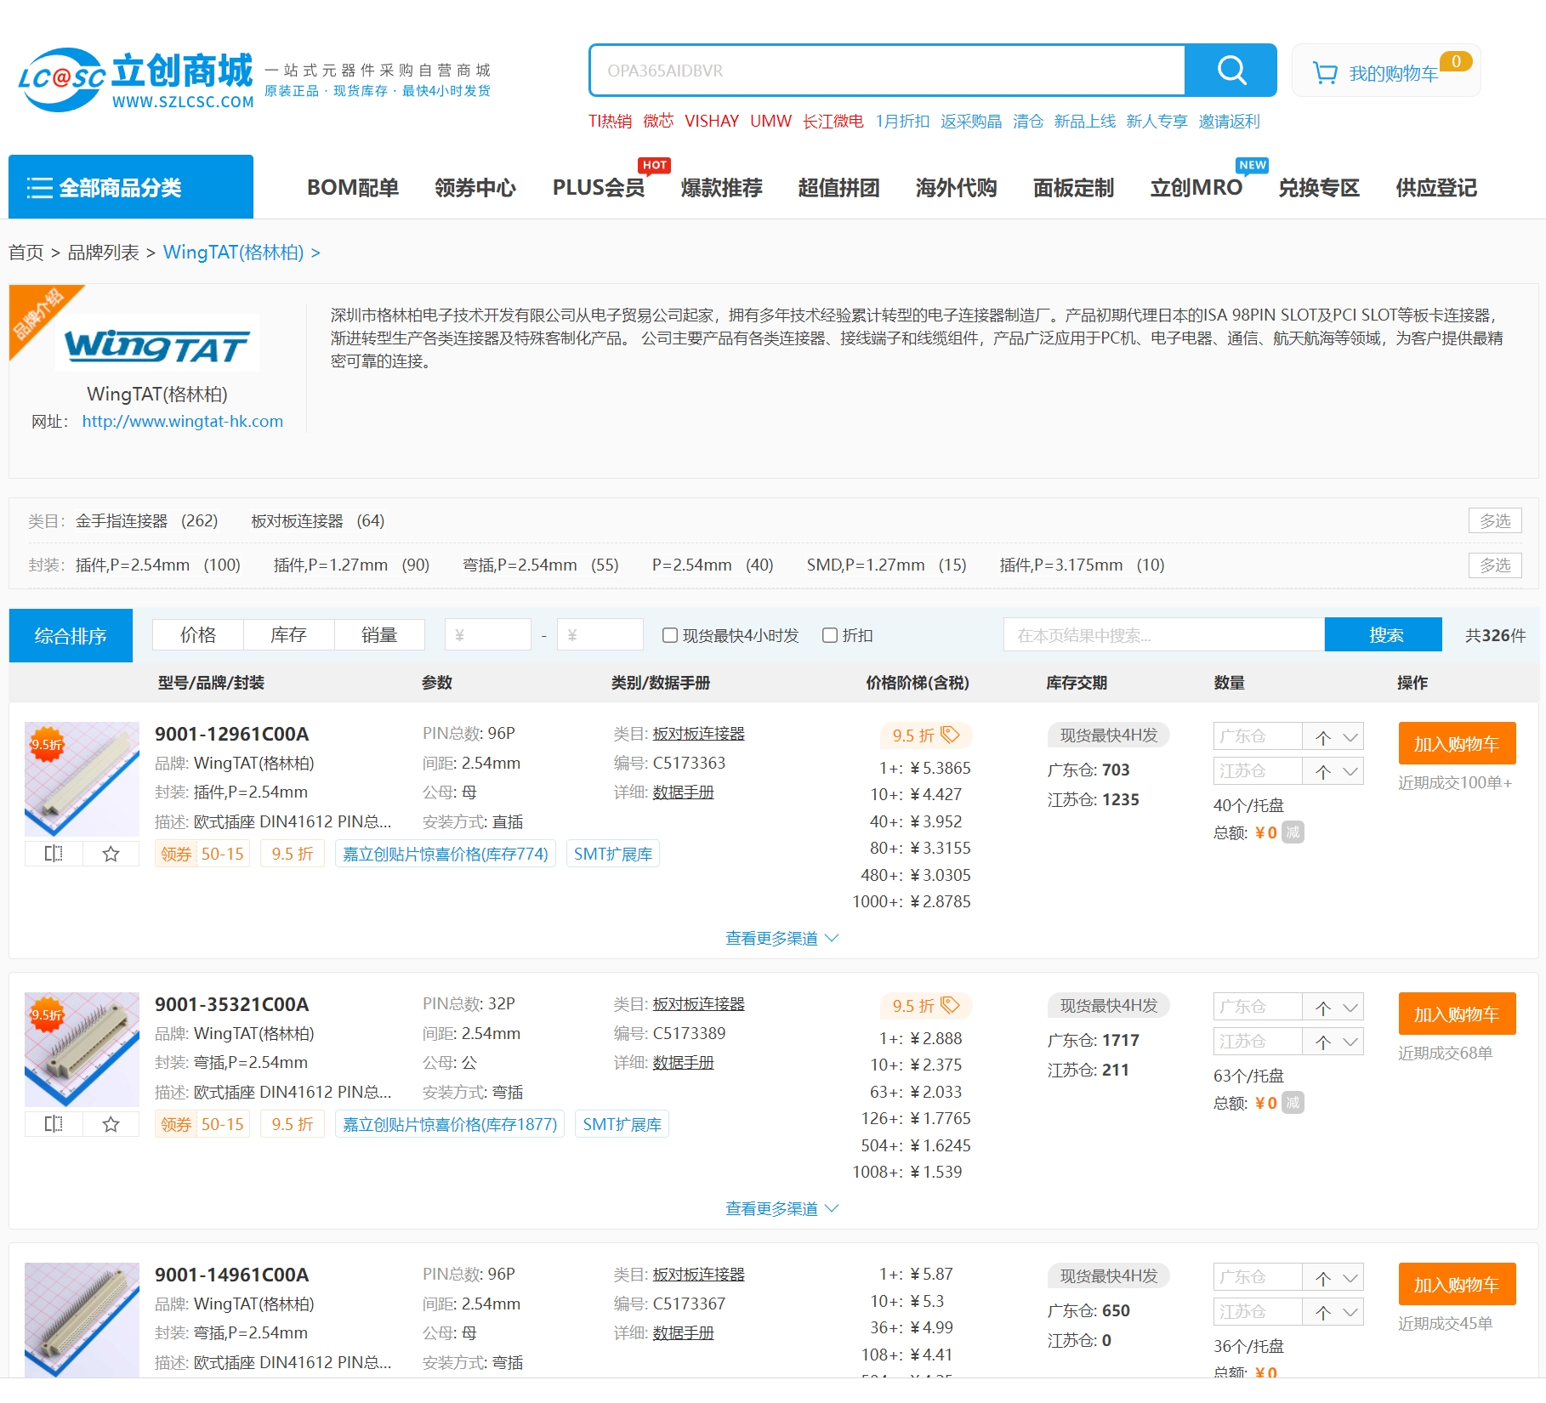
Task: Click 搜索 button for in-page search
Action: coord(1384,634)
